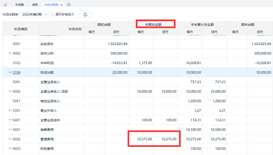Enable the 展开所有级次 checkbox
This screenshot has height=155, width=273.
tap(53, 14)
